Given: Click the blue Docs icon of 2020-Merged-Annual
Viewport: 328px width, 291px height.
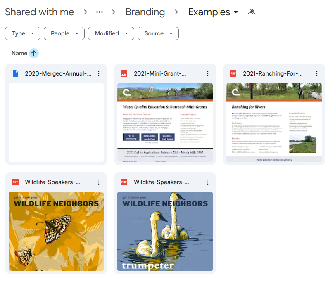Looking at the screenshot, I should (15, 73).
